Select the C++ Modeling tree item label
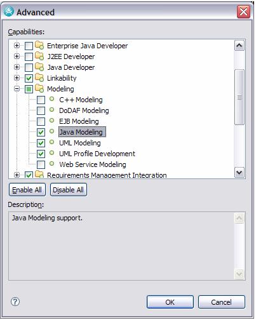This screenshot has width=256, height=320. coord(81,100)
